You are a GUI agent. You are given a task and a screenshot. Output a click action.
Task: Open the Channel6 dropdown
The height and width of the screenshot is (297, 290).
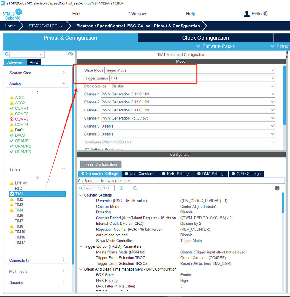tap(188, 134)
